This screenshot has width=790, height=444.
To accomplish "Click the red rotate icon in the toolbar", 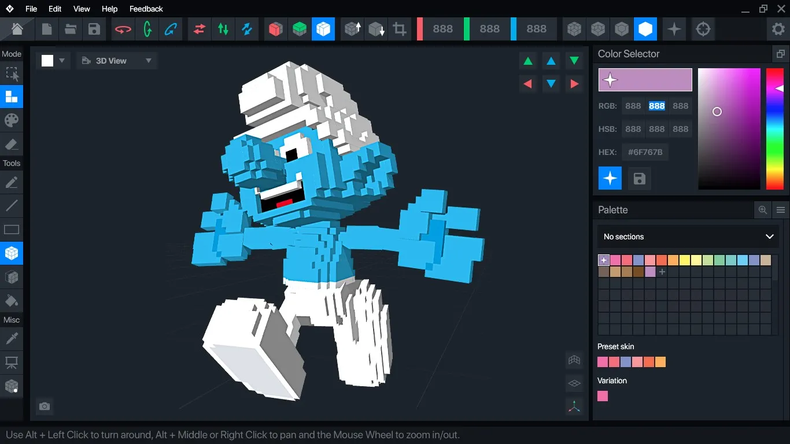I will 123,29.
